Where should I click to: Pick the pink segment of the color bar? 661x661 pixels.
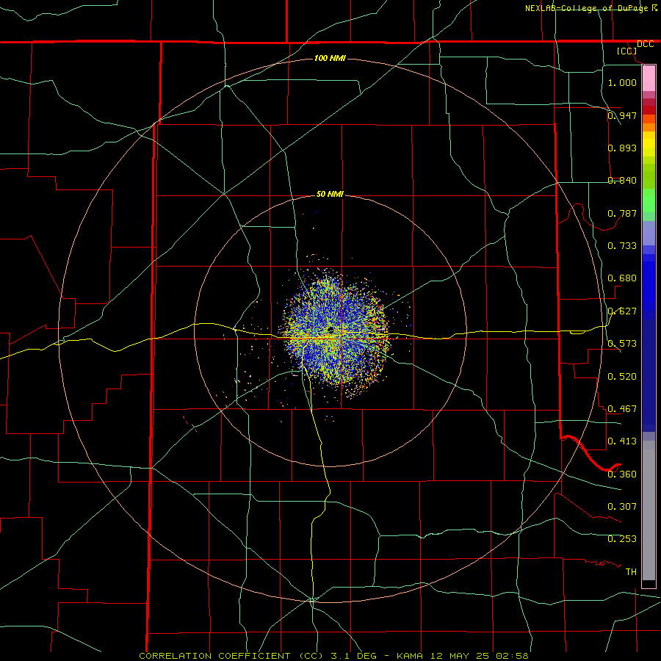(649, 79)
